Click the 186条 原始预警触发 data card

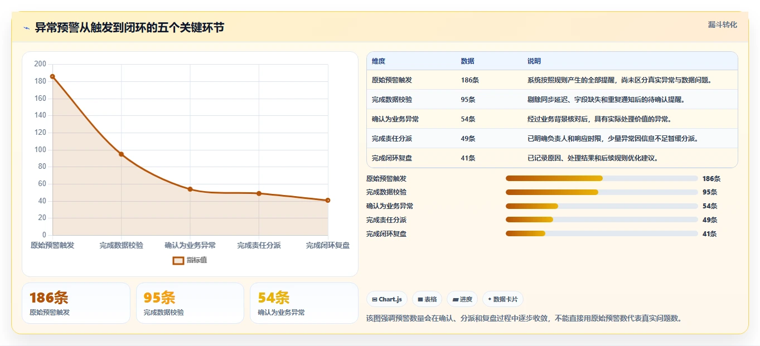click(76, 303)
